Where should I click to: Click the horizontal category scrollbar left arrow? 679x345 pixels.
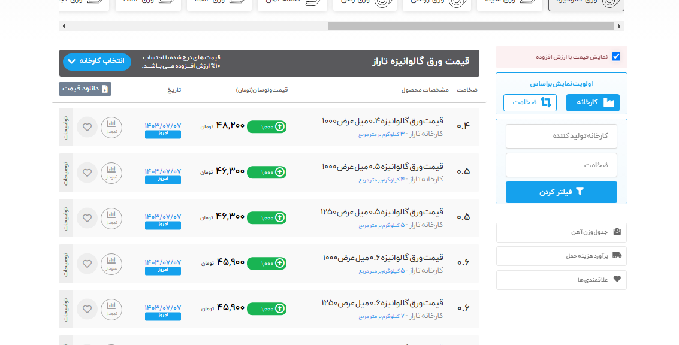64,26
